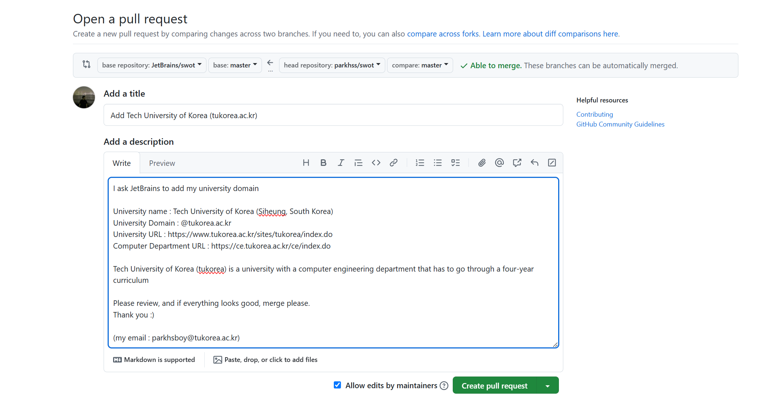
Task: Uncheck Allow edits by maintainers
Action: point(337,385)
